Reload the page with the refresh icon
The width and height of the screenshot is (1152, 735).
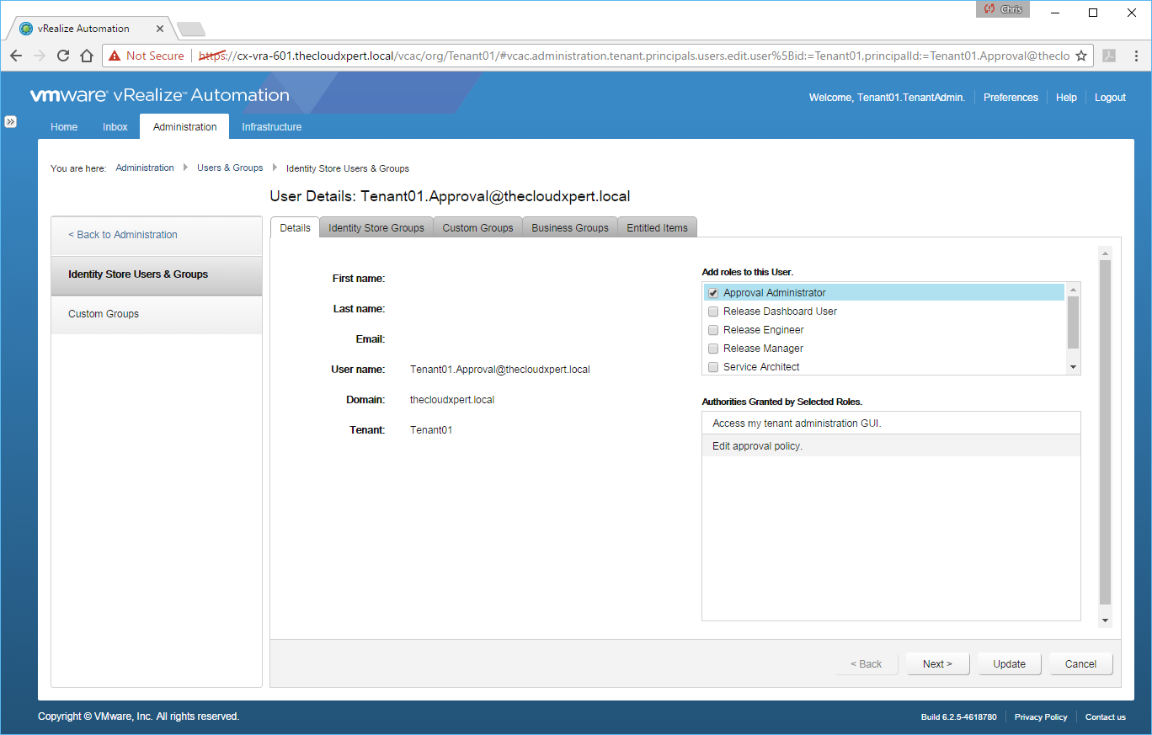click(62, 56)
